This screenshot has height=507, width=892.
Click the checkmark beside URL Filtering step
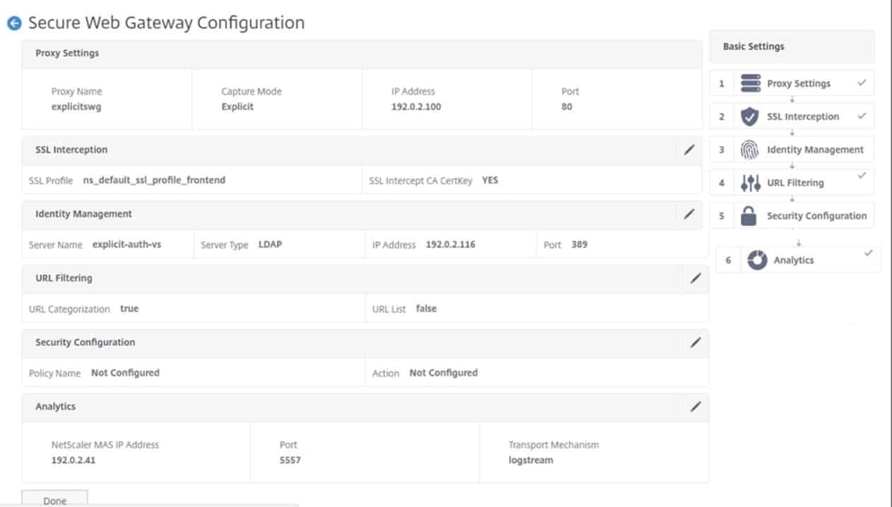coord(862,177)
